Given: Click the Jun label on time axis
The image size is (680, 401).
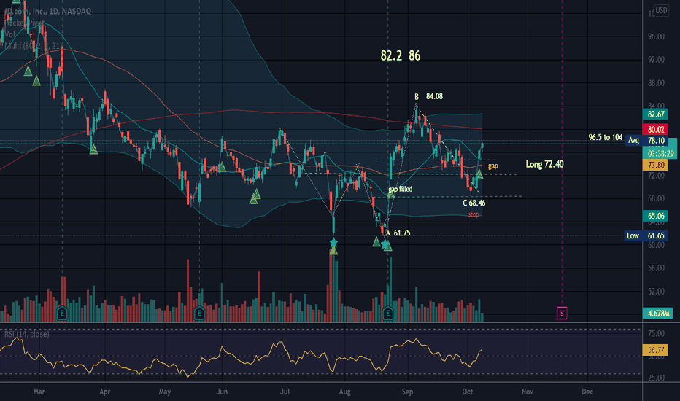Looking at the screenshot, I should [222, 392].
